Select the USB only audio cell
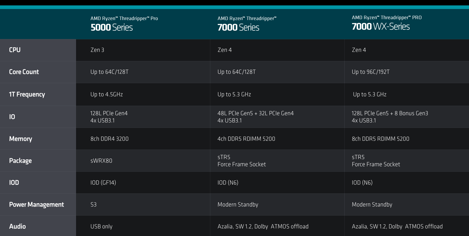This screenshot has width=469, height=236. point(101,226)
